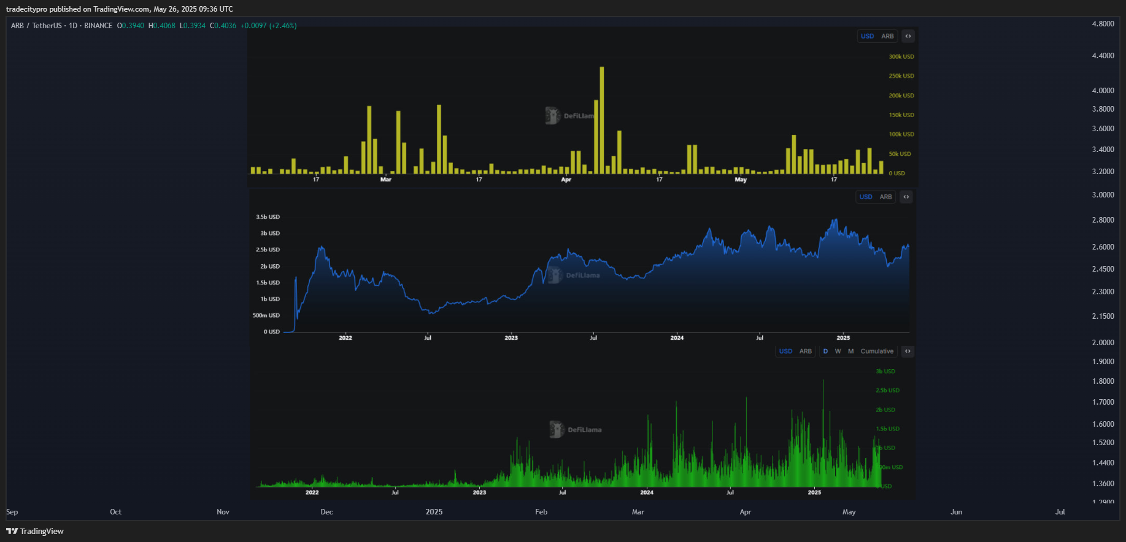1126x542 pixels.
Task: Click the 1D interval label in the header
Action: 73,26
